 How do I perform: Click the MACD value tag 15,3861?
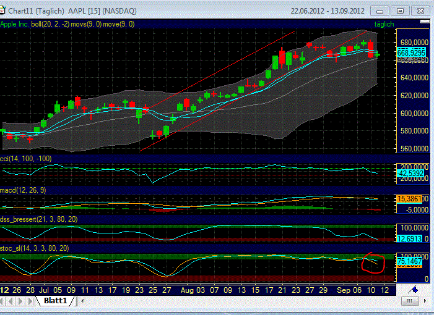[x=409, y=199]
